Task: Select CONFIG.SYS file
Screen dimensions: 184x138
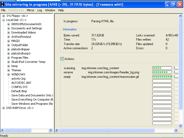Action: click(19, 87)
